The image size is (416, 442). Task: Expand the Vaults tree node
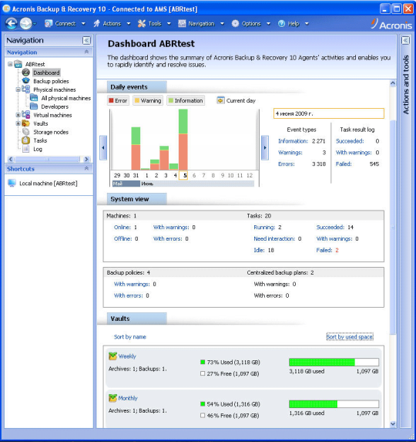click(18, 123)
